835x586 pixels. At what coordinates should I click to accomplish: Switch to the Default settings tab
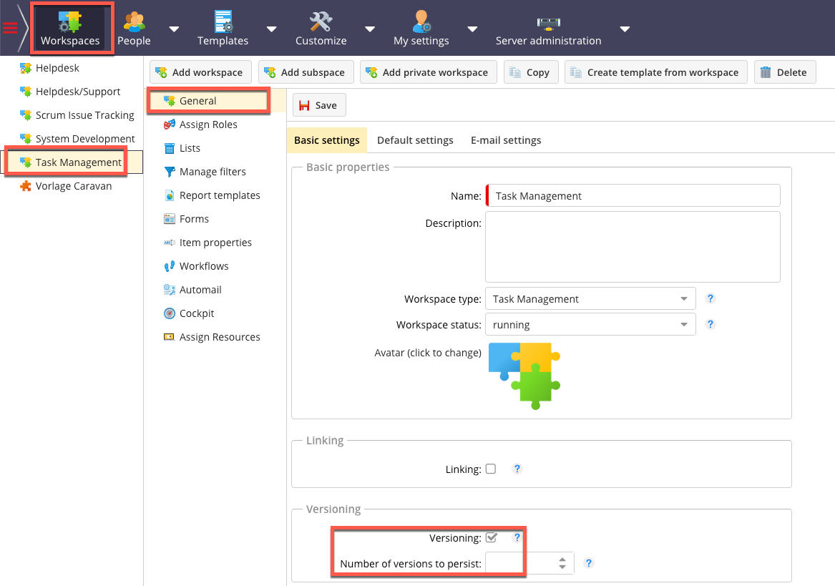pos(415,140)
